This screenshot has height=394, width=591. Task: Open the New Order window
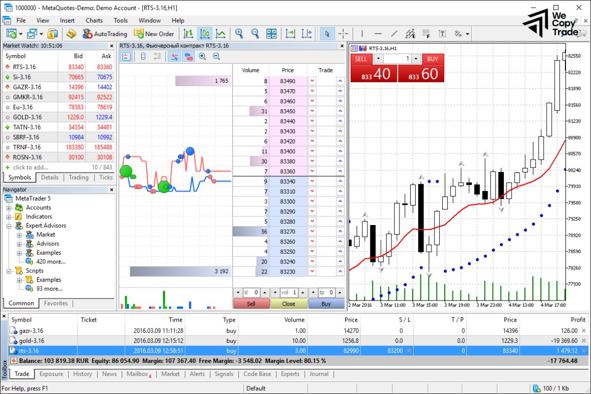coord(154,33)
